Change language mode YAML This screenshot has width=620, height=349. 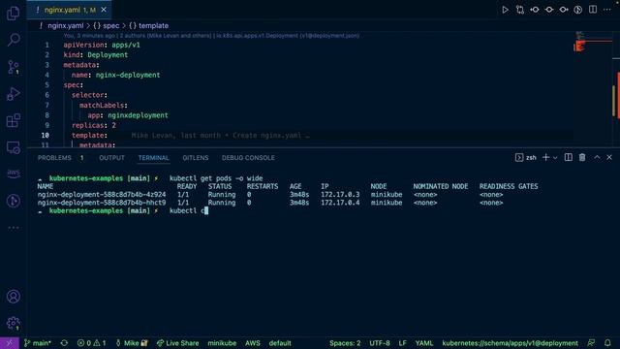pyautogui.click(x=424, y=343)
